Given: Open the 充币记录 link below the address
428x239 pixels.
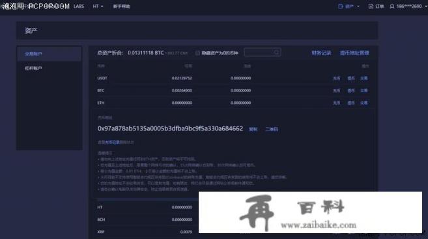Looking at the screenshot, I should pyautogui.click(x=113, y=142).
